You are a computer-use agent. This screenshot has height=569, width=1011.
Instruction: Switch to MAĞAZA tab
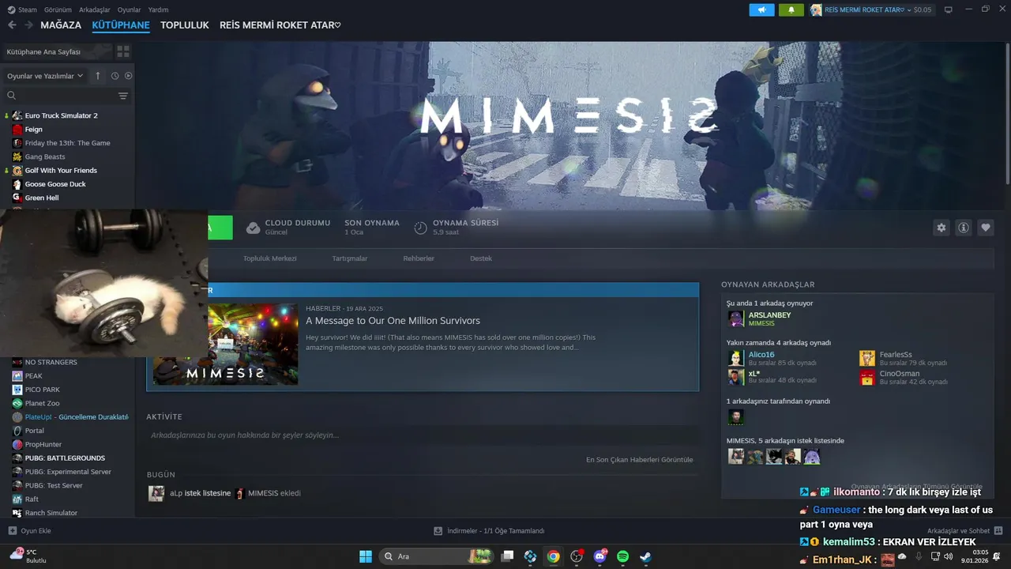(61, 25)
